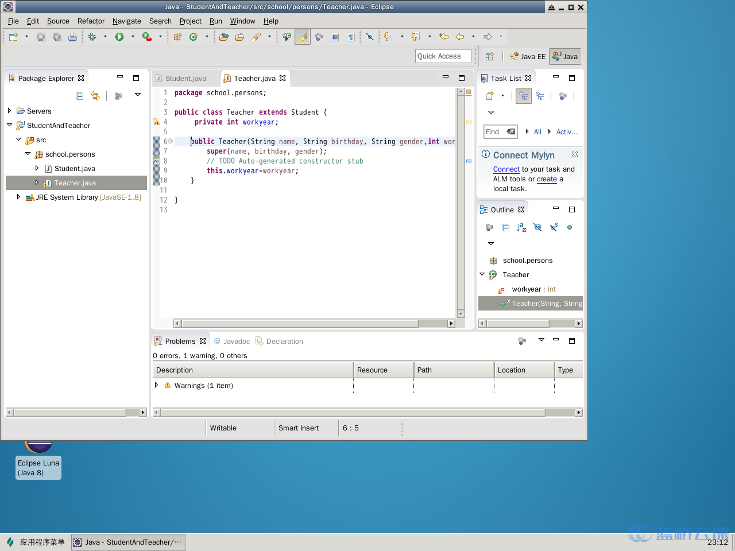Screen dimensions: 735x551
Task: Click the Quick Access search field
Action: point(443,56)
